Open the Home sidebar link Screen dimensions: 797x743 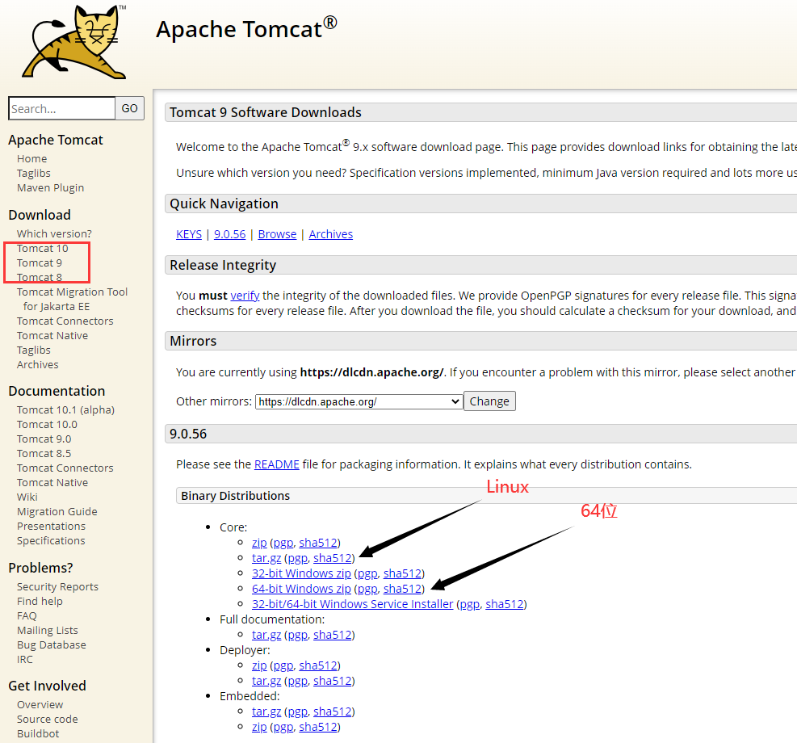(x=31, y=158)
